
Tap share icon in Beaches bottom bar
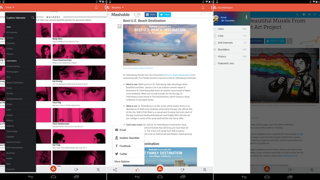pos(115,170)
